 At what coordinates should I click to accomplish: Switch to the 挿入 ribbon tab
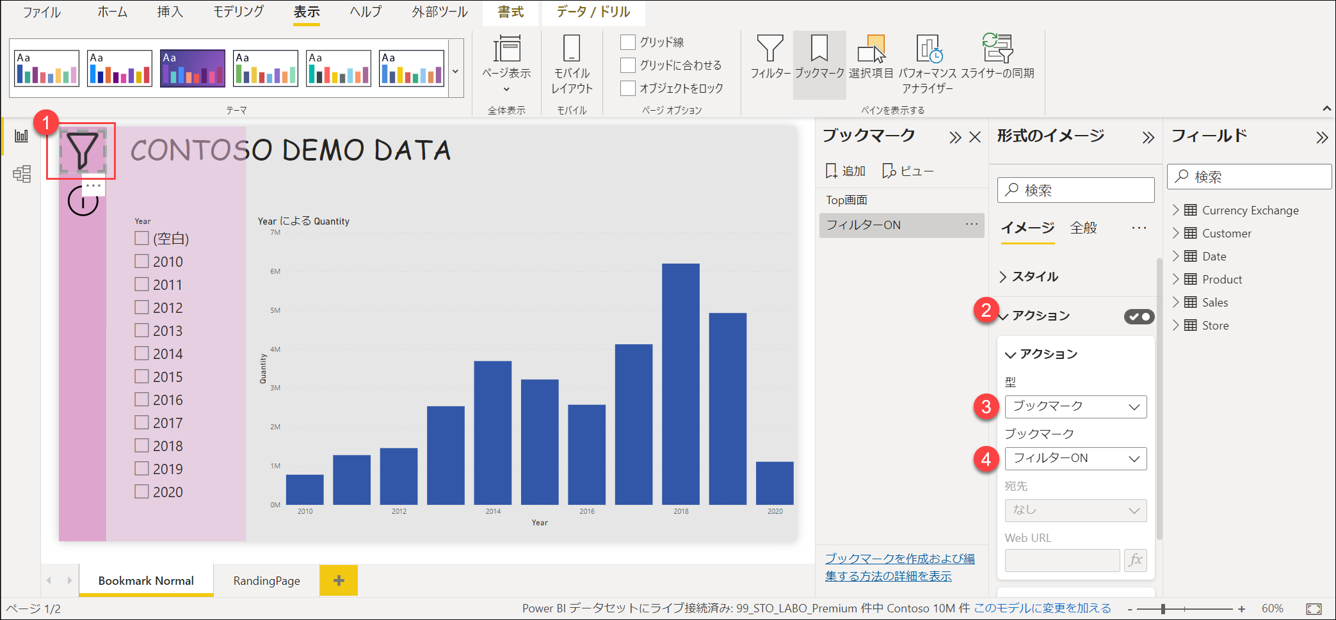[x=170, y=12]
